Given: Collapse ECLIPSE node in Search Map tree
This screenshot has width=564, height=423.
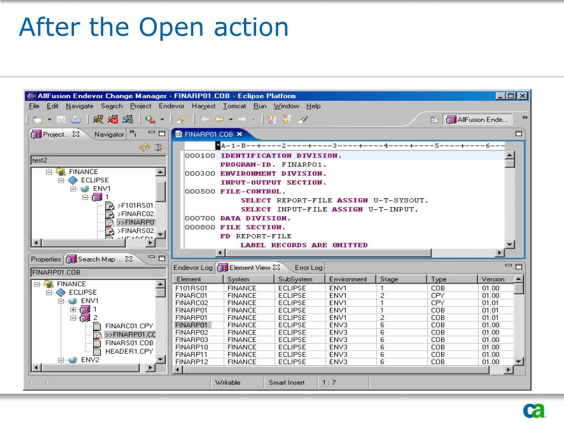Looking at the screenshot, I should coord(49,292).
